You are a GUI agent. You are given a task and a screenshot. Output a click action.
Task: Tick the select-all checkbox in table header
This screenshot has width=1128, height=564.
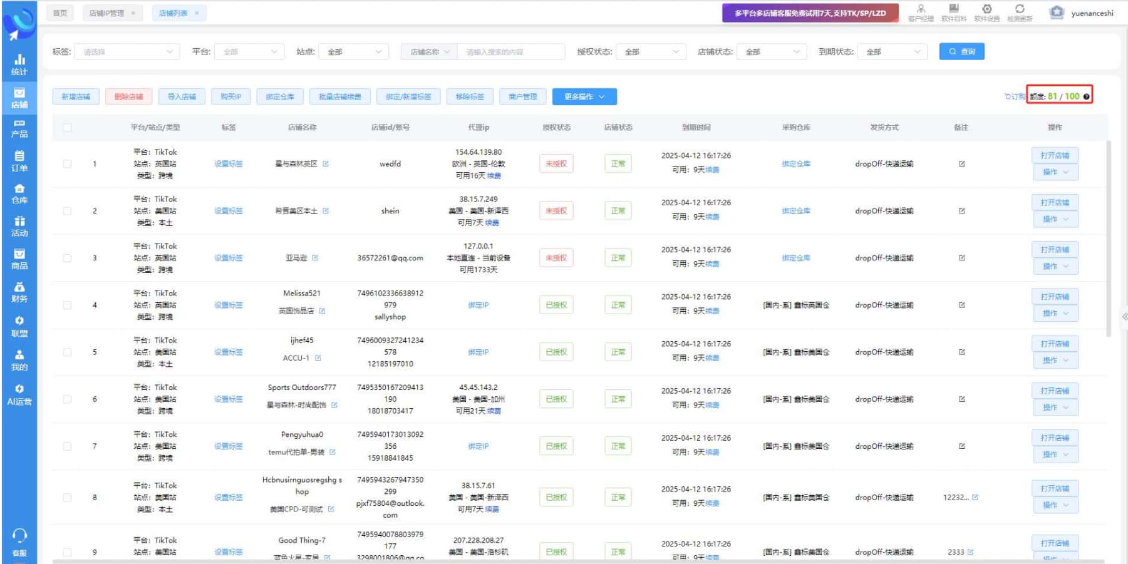[x=67, y=128]
